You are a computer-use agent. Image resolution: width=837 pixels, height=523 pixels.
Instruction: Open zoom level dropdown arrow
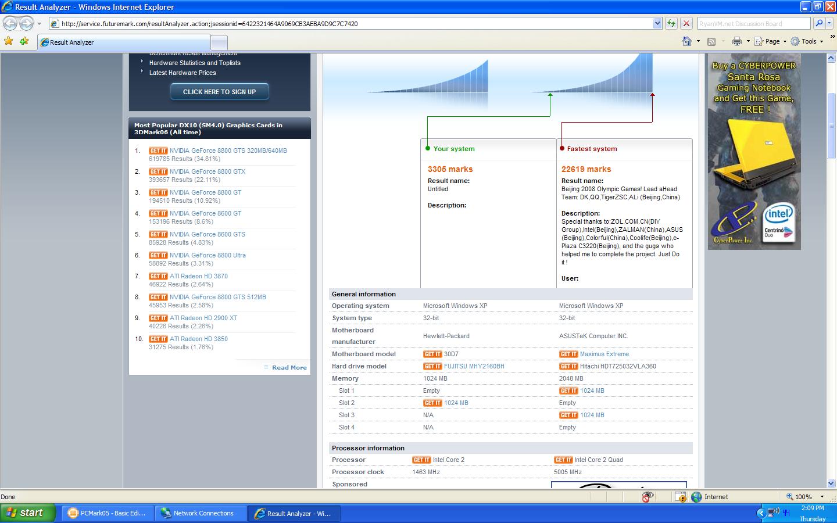pos(822,497)
